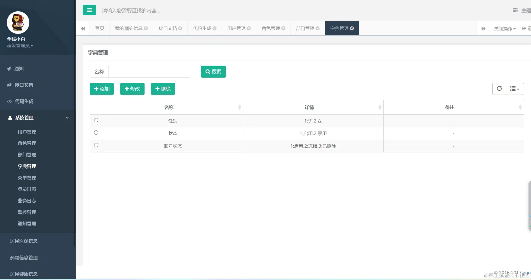Collapse the 系统管理 menu chevron

[x=67, y=118]
